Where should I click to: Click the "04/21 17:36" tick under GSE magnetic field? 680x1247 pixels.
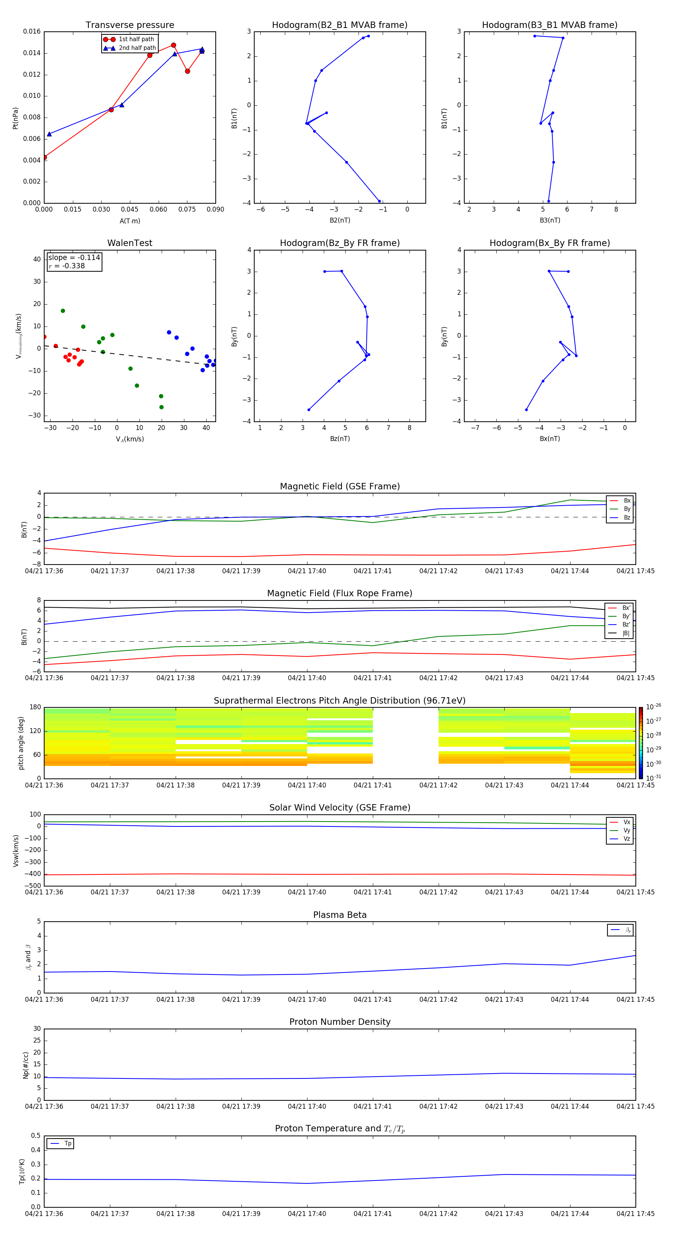44,571
